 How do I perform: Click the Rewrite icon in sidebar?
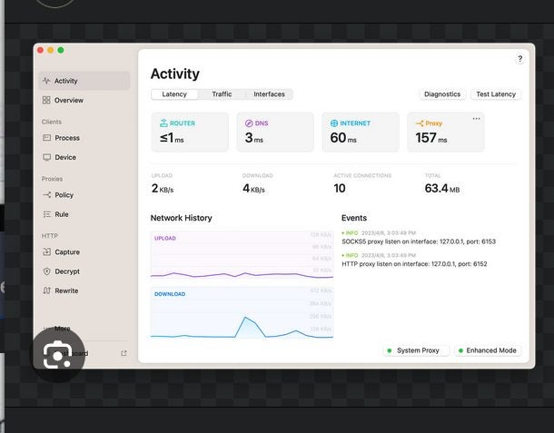(46, 290)
